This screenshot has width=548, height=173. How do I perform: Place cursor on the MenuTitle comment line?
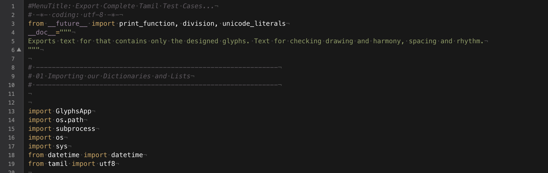[121, 6]
